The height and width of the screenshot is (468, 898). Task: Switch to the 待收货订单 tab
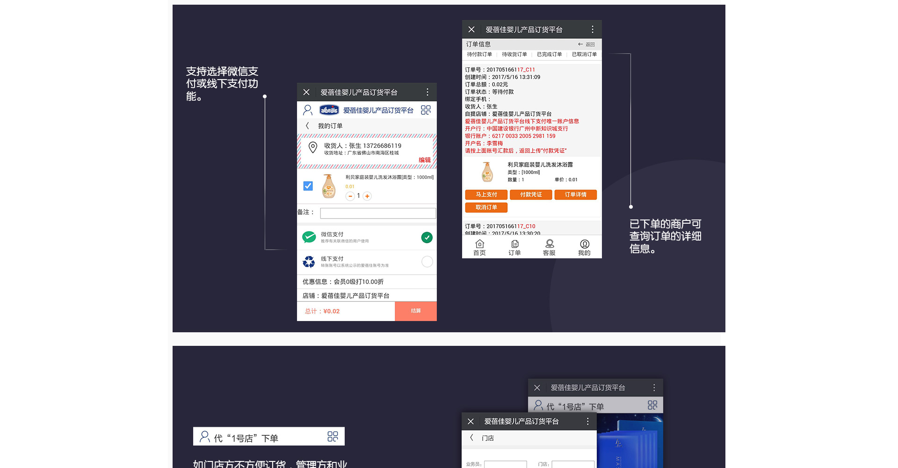[x=514, y=54]
